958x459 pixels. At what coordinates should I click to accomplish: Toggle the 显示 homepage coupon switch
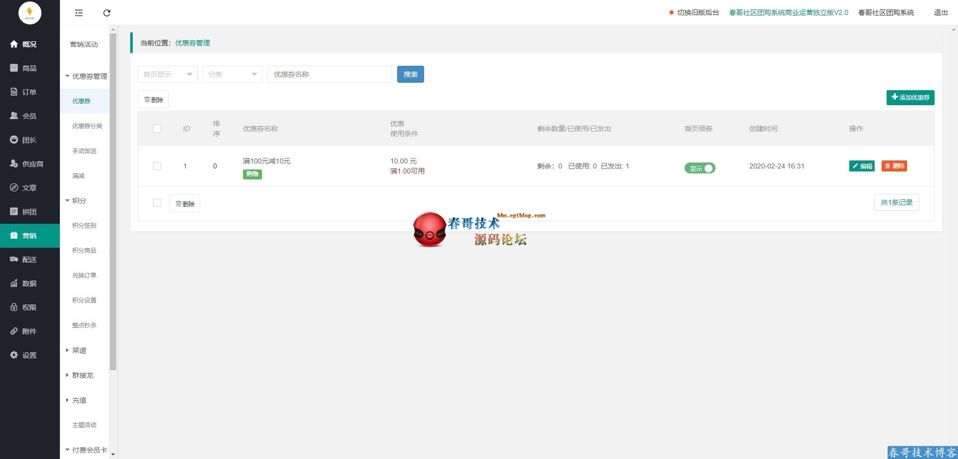point(700,168)
